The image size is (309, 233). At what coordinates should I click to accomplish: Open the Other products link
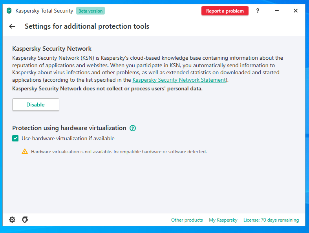tap(187, 220)
